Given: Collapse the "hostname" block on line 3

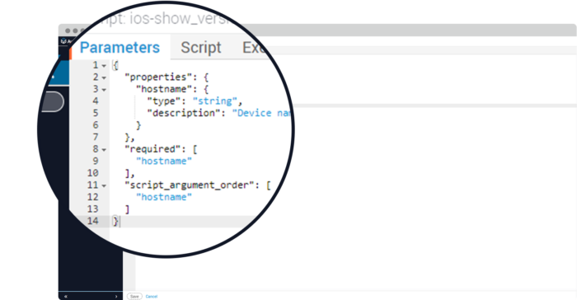Looking at the screenshot, I should (x=104, y=90).
